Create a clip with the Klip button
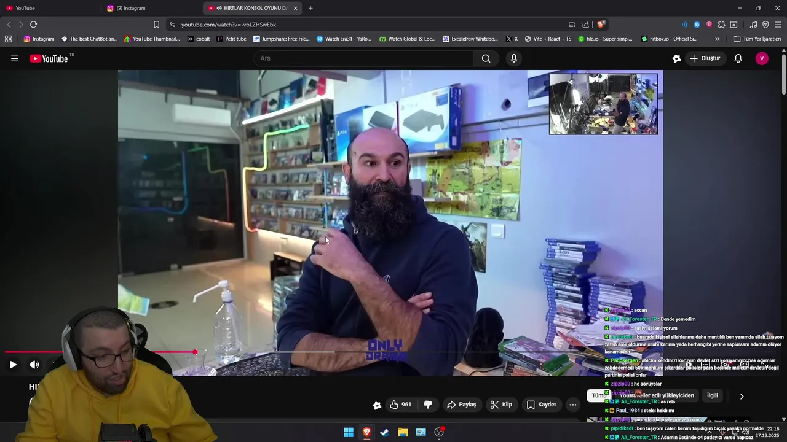 500,405
